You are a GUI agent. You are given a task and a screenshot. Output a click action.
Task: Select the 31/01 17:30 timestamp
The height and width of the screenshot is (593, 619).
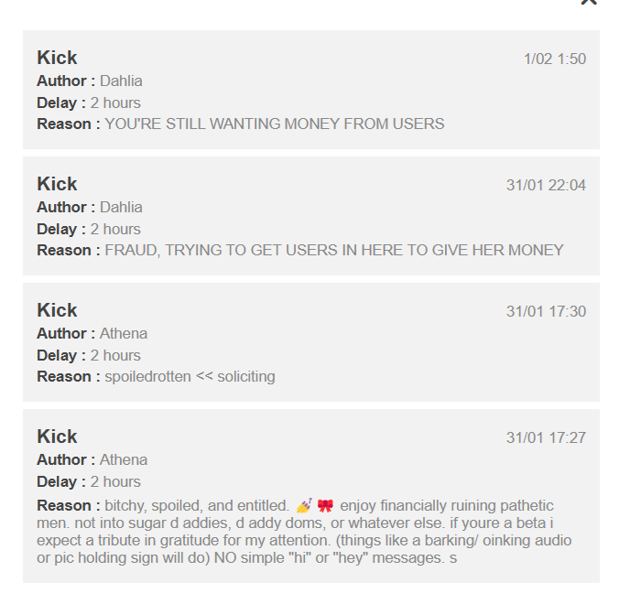[546, 311]
